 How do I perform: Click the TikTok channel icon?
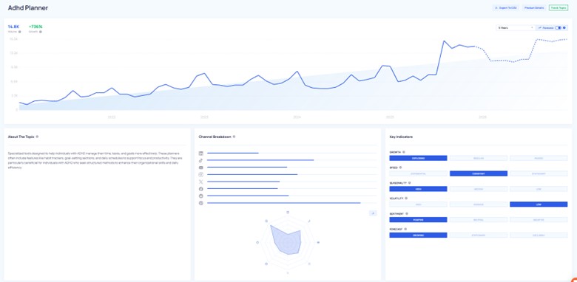click(x=201, y=160)
